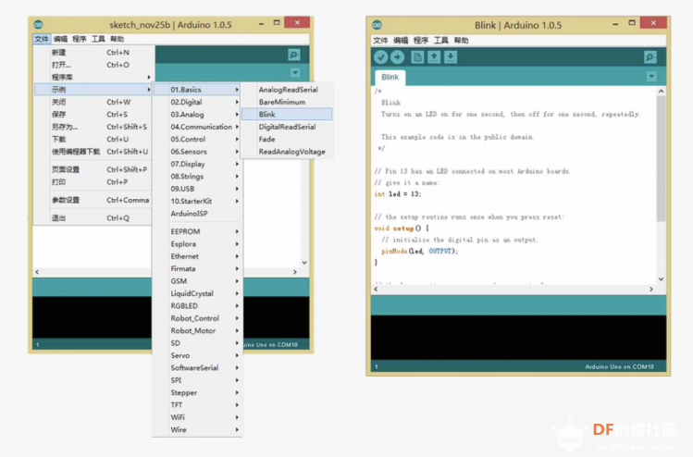693x457 pixels.
Task: Expand 05.Control examples submenu
Action: (x=197, y=139)
